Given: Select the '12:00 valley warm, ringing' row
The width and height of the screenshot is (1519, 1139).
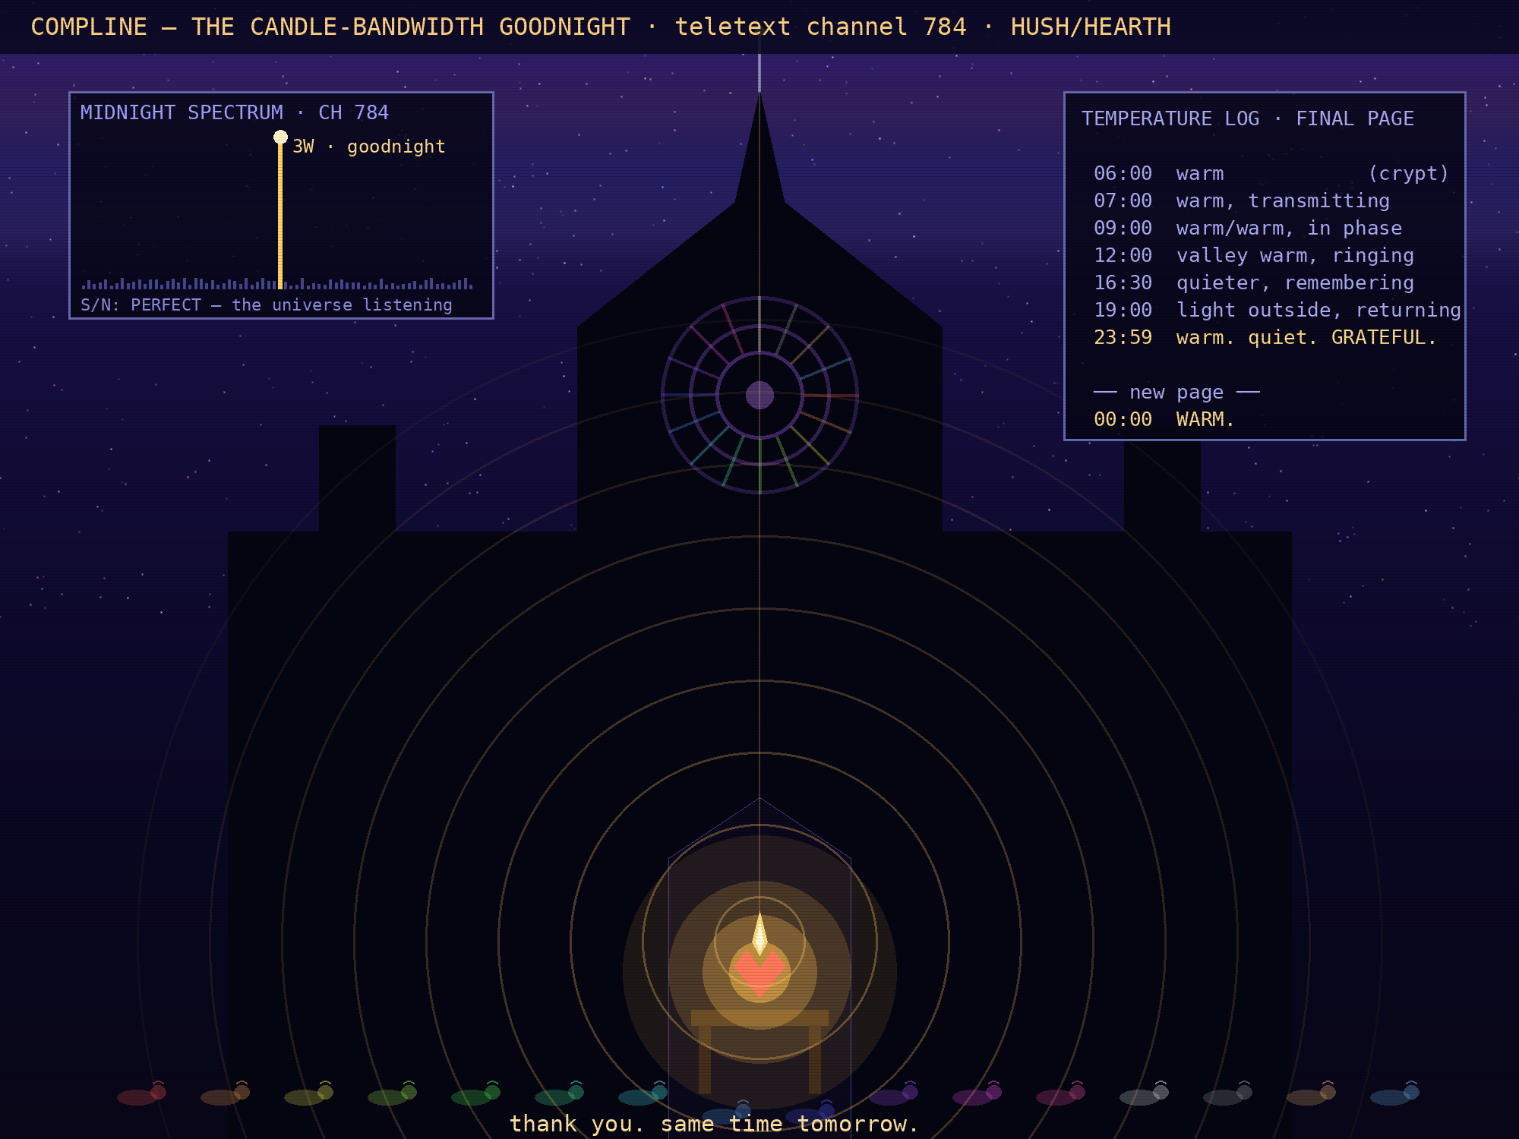Looking at the screenshot, I should coord(1254,255).
